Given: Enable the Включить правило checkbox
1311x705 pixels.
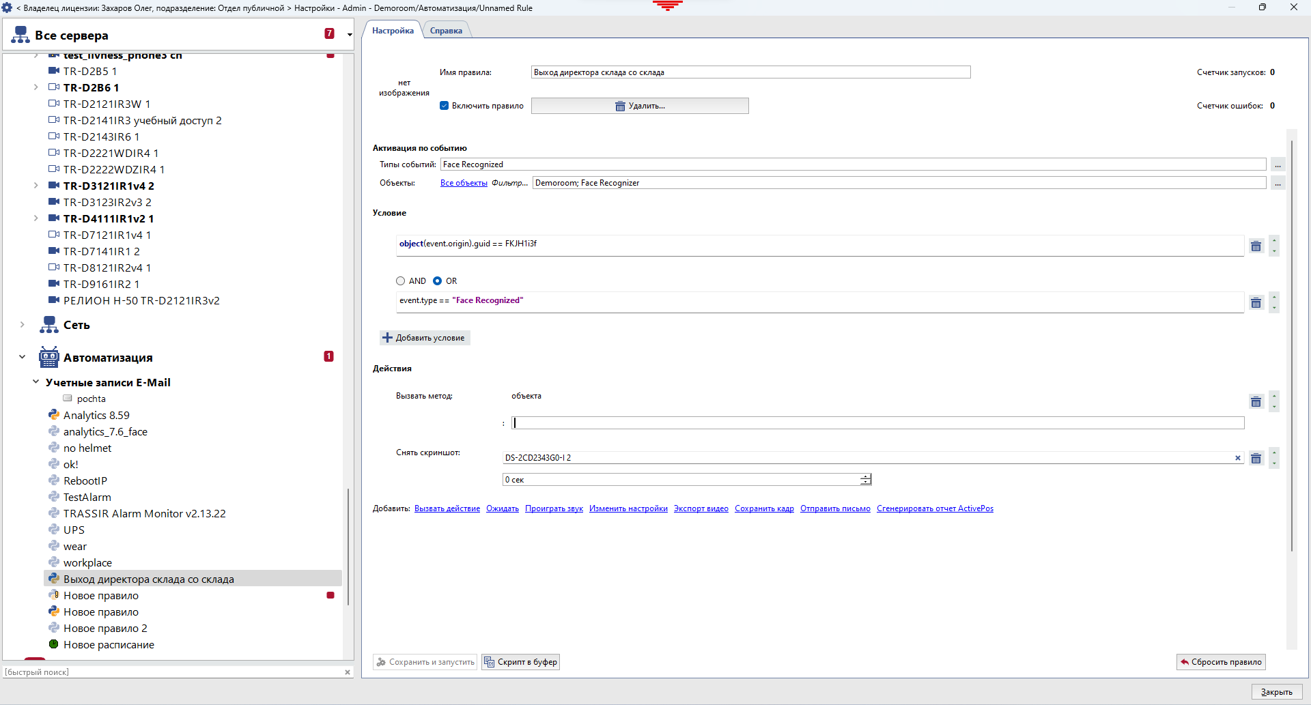Looking at the screenshot, I should [445, 106].
